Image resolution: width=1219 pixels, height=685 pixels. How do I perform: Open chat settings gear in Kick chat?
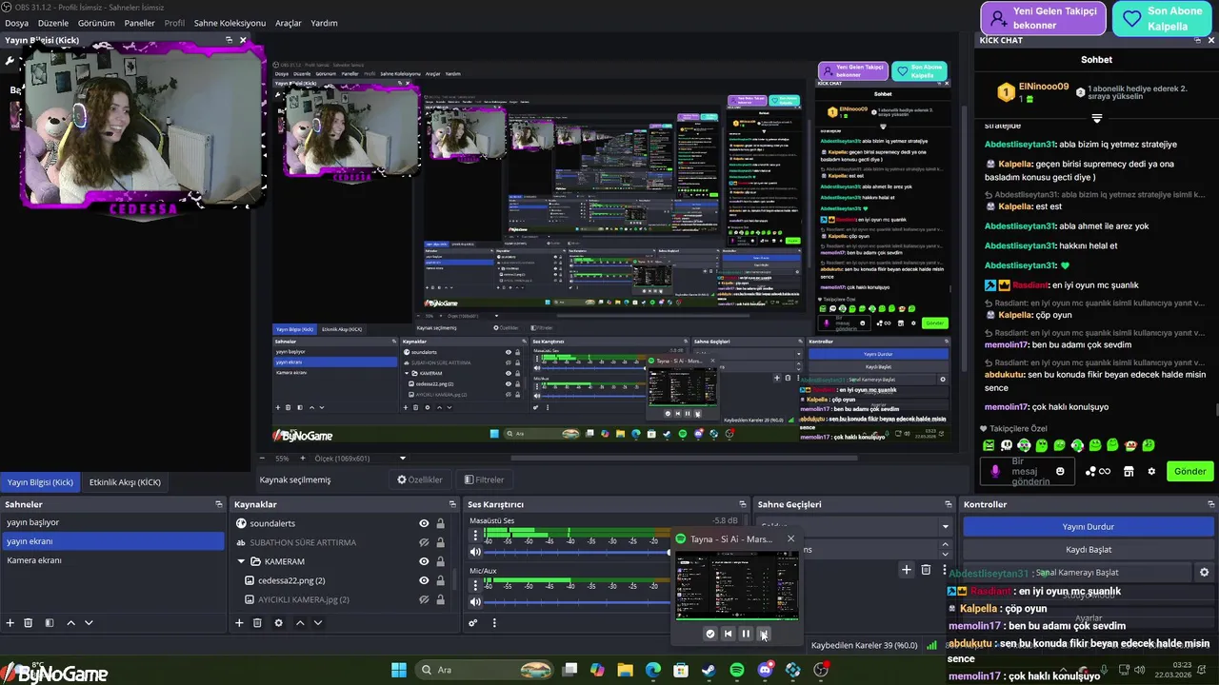click(1151, 471)
